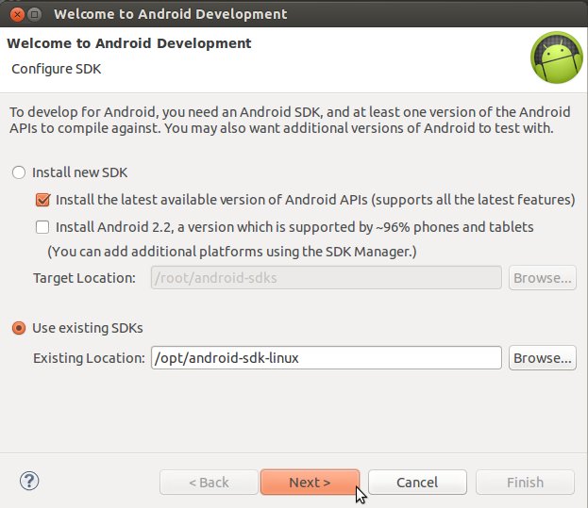The height and width of the screenshot is (508, 588).
Task: Click the Existing Location label
Action: [x=89, y=358]
